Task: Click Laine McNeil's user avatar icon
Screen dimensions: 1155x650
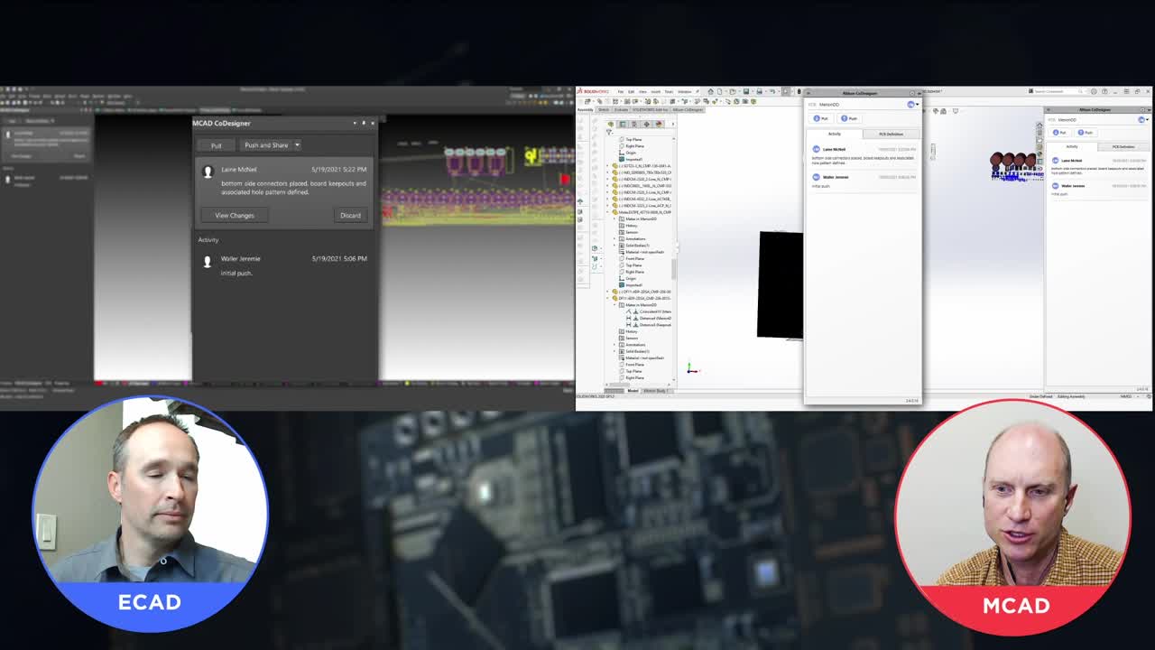Action: click(x=208, y=172)
